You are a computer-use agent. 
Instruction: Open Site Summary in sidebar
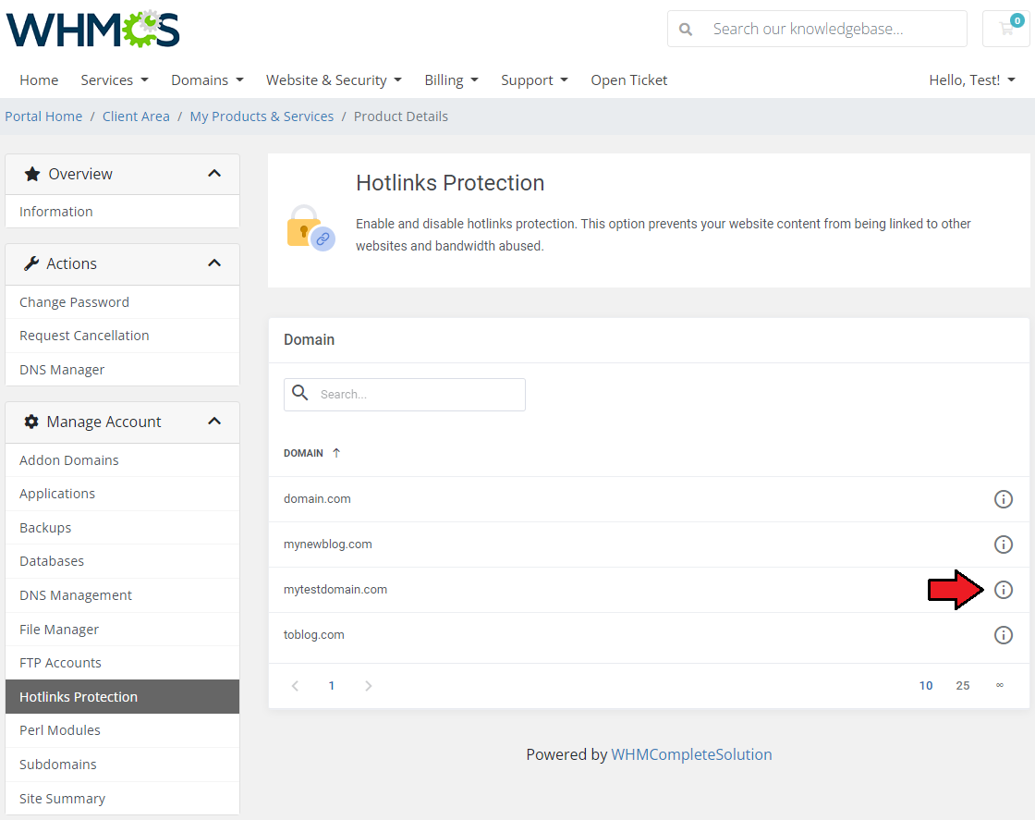[x=122, y=798]
